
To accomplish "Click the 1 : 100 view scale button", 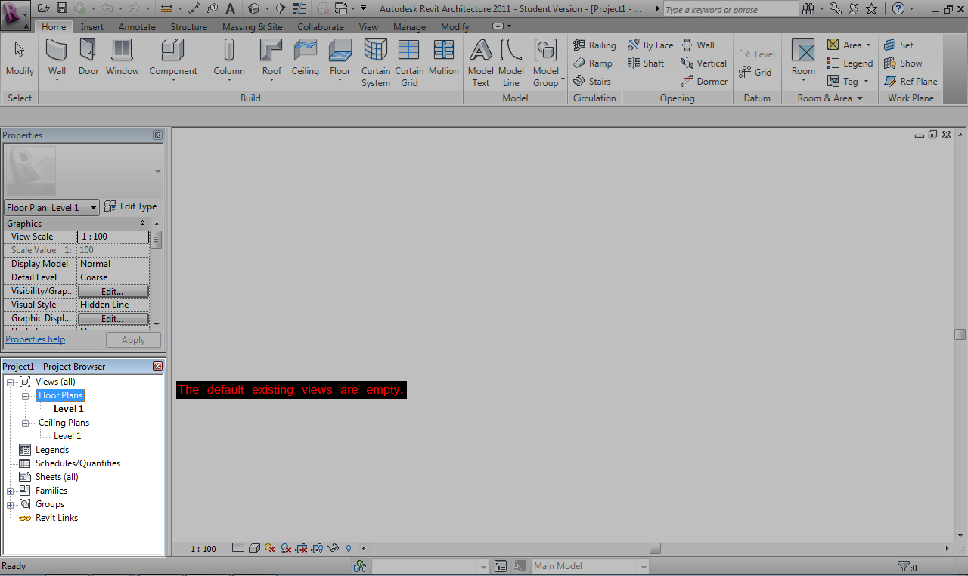I will coord(203,549).
